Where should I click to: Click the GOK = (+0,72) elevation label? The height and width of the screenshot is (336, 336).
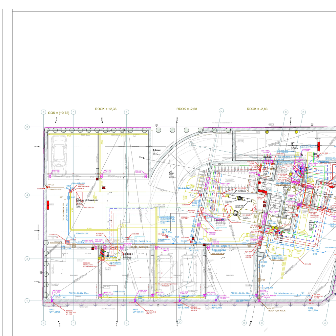(58, 113)
